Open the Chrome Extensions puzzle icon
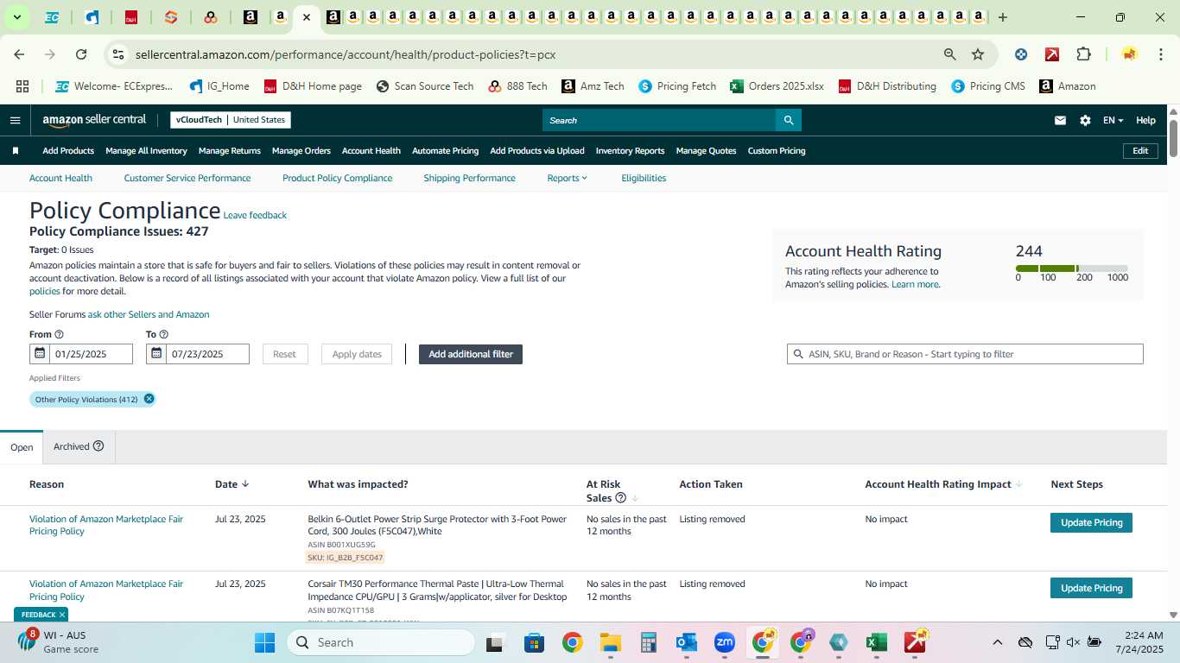Image resolution: width=1180 pixels, height=663 pixels. click(x=1083, y=54)
